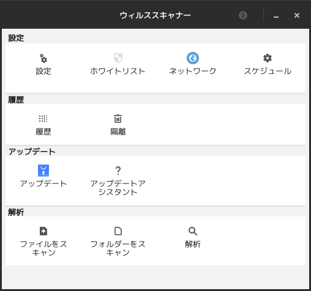The height and width of the screenshot is (291, 311).
Task: Minimize the ウィルススキャナー window
Action: tap(276, 16)
